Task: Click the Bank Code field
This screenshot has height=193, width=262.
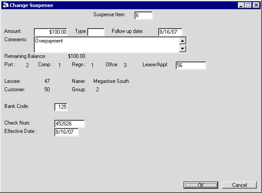Action: (61, 107)
